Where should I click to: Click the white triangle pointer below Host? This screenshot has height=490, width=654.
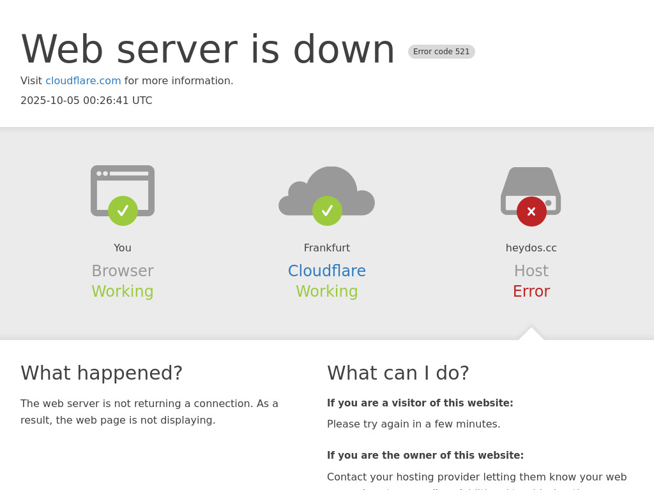pyautogui.click(x=531, y=334)
